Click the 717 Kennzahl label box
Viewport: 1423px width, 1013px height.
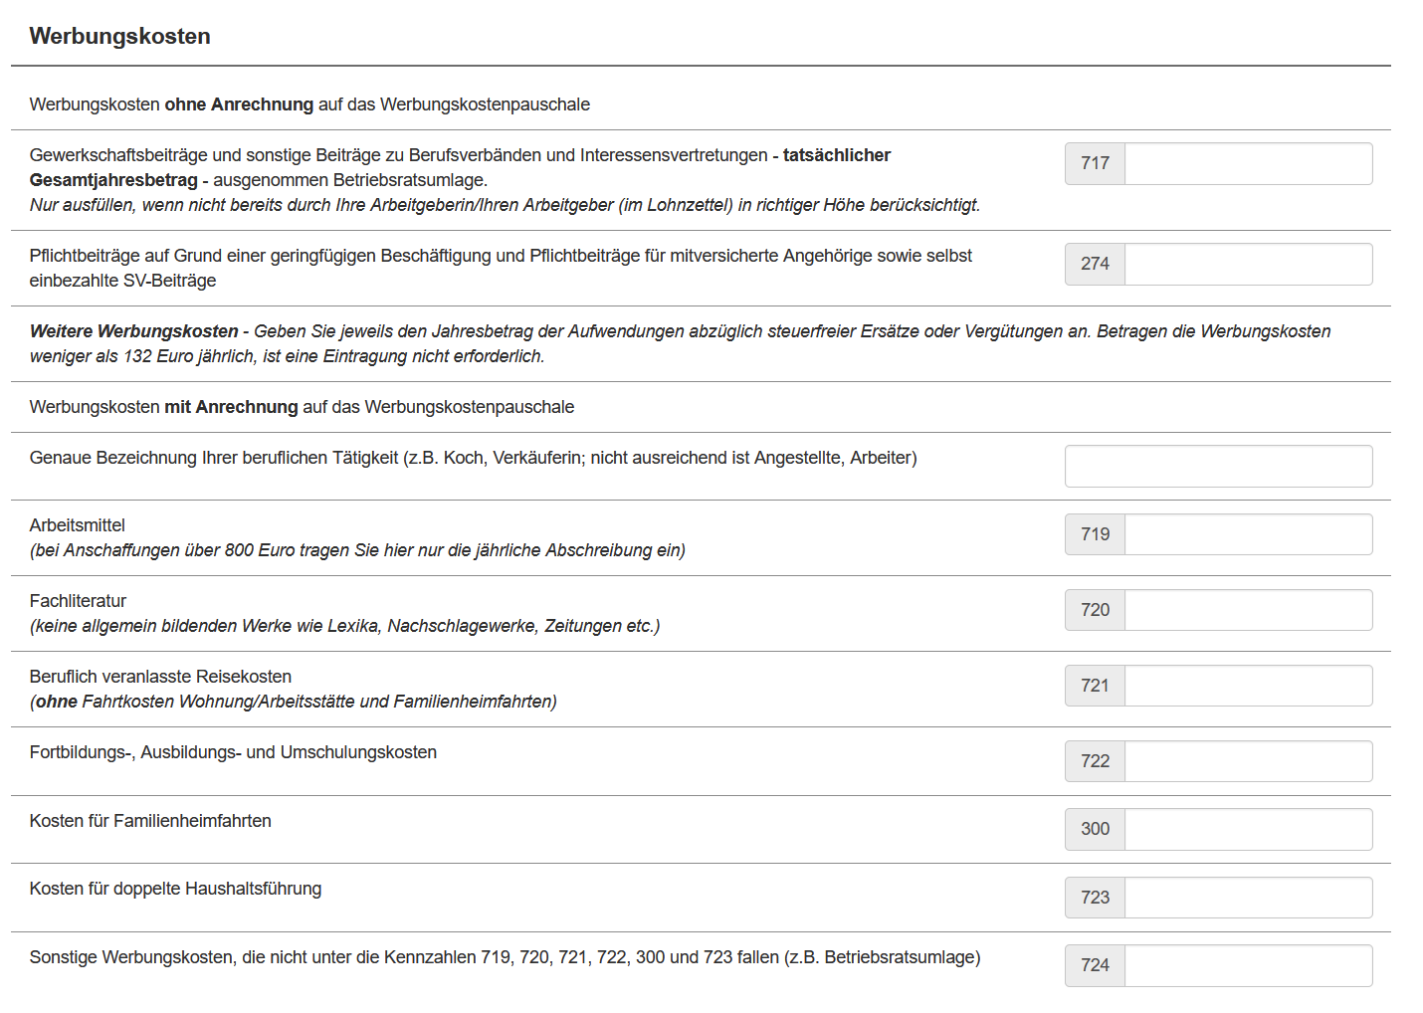[1095, 163]
